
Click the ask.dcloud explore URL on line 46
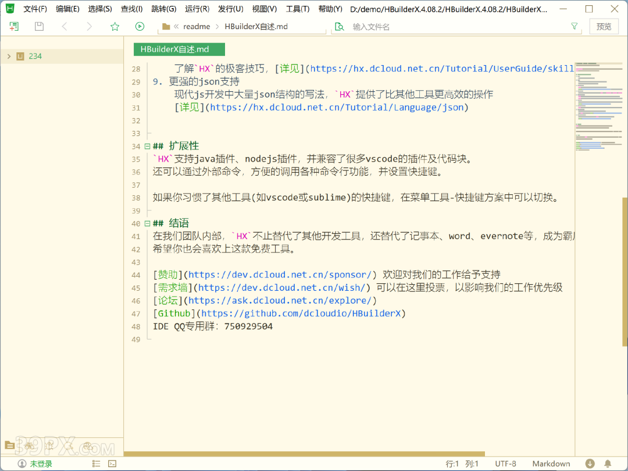coord(280,301)
